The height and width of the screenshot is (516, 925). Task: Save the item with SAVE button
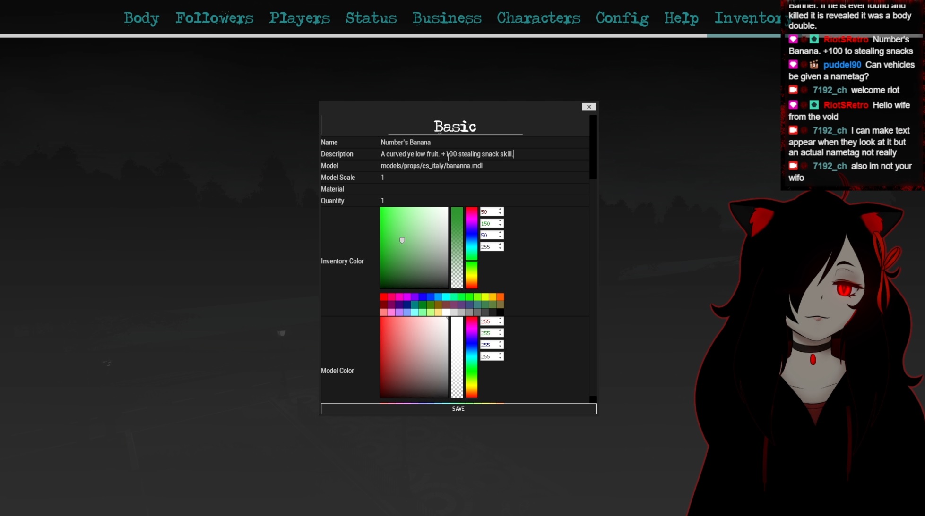click(458, 409)
